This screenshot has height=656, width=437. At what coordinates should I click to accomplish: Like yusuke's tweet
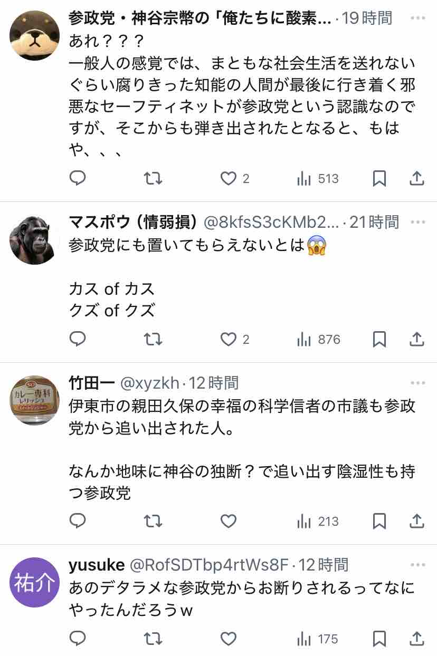pos(228,639)
